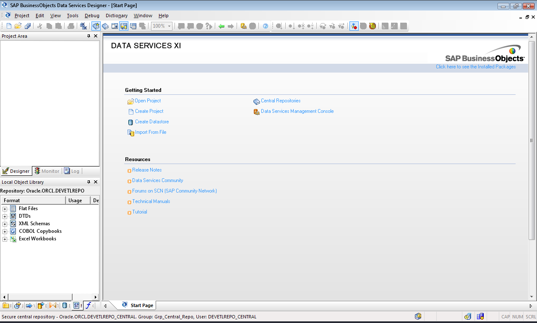Image resolution: width=537 pixels, height=323 pixels.
Task: Expand the COBOL Copybooks tree node
Action: (5, 232)
